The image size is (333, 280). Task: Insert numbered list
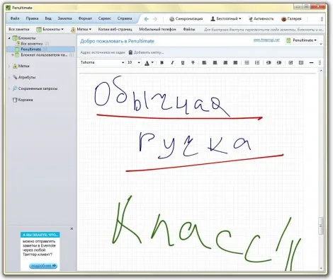[x=257, y=63]
